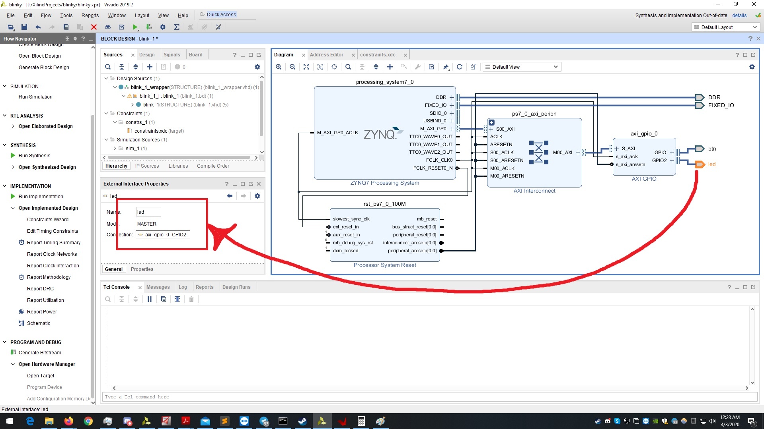Click the Quick Access search box
The height and width of the screenshot is (429, 764).
click(x=227, y=15)
